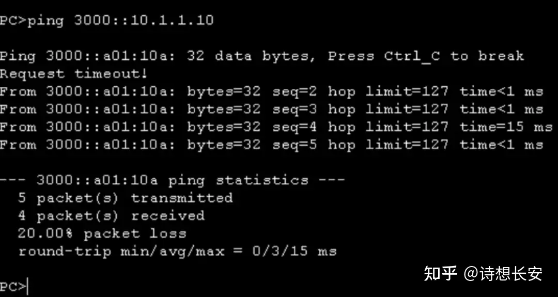Click the seq=2 ping reply line
558x297 pixels.
tap(271, 91)
